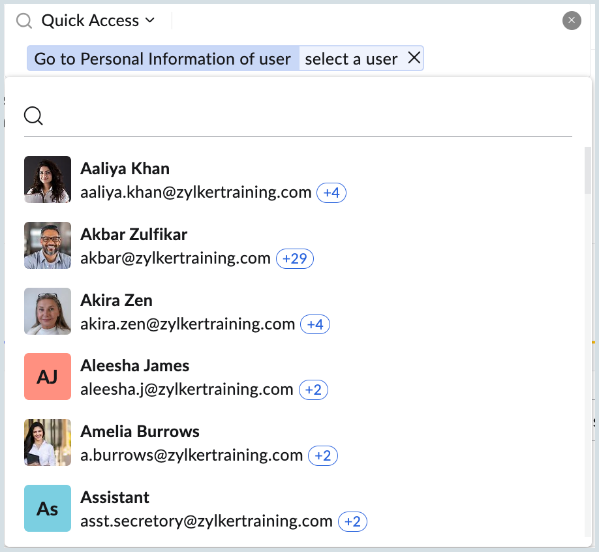Click the user list search icon
The height and width of the screenshot is (552, 599).
(34, 115)
